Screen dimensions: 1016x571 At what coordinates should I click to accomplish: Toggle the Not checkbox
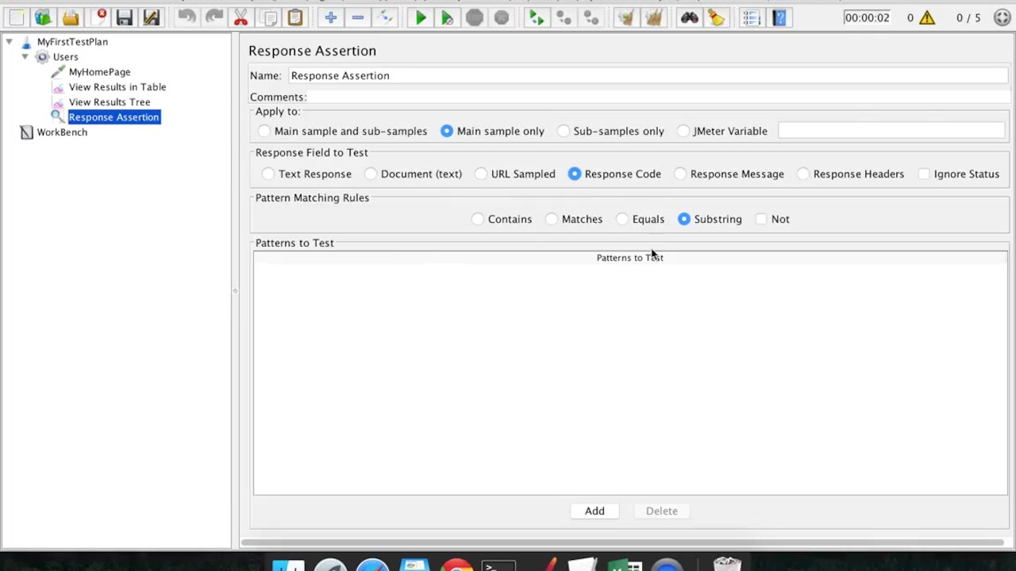pos(762,219)
